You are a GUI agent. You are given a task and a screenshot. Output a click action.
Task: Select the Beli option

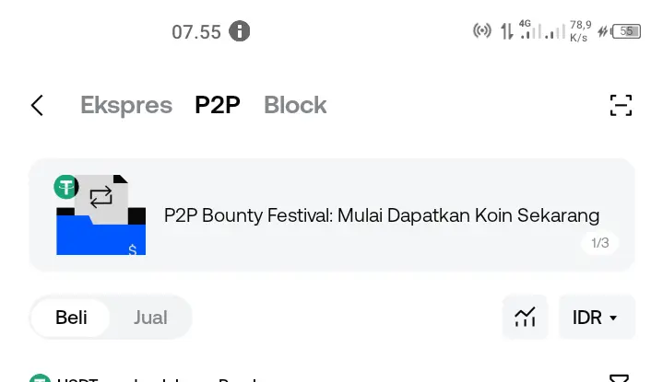click(71, 318)
